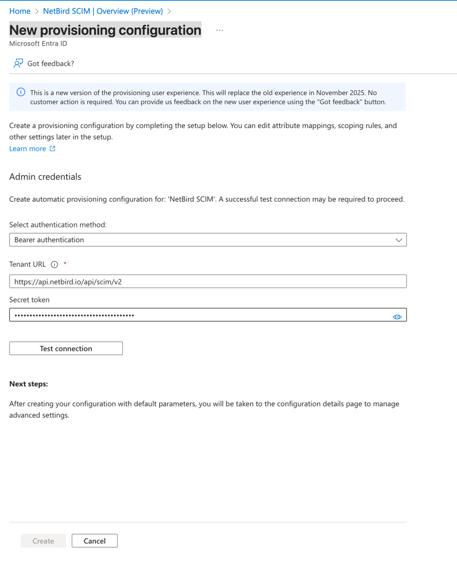This screenshot has height=563, width=457.
Task: Click the chevron on the breadcrumb trail
Action: [x=35, y=11]
